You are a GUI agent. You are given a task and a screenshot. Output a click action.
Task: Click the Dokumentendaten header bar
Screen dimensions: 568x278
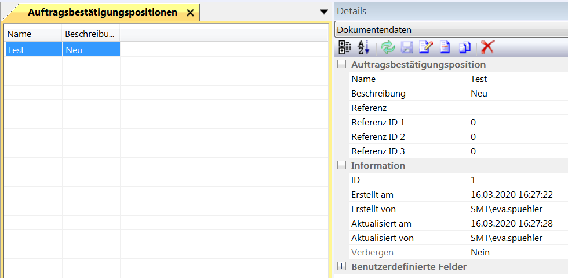(451, 29)
